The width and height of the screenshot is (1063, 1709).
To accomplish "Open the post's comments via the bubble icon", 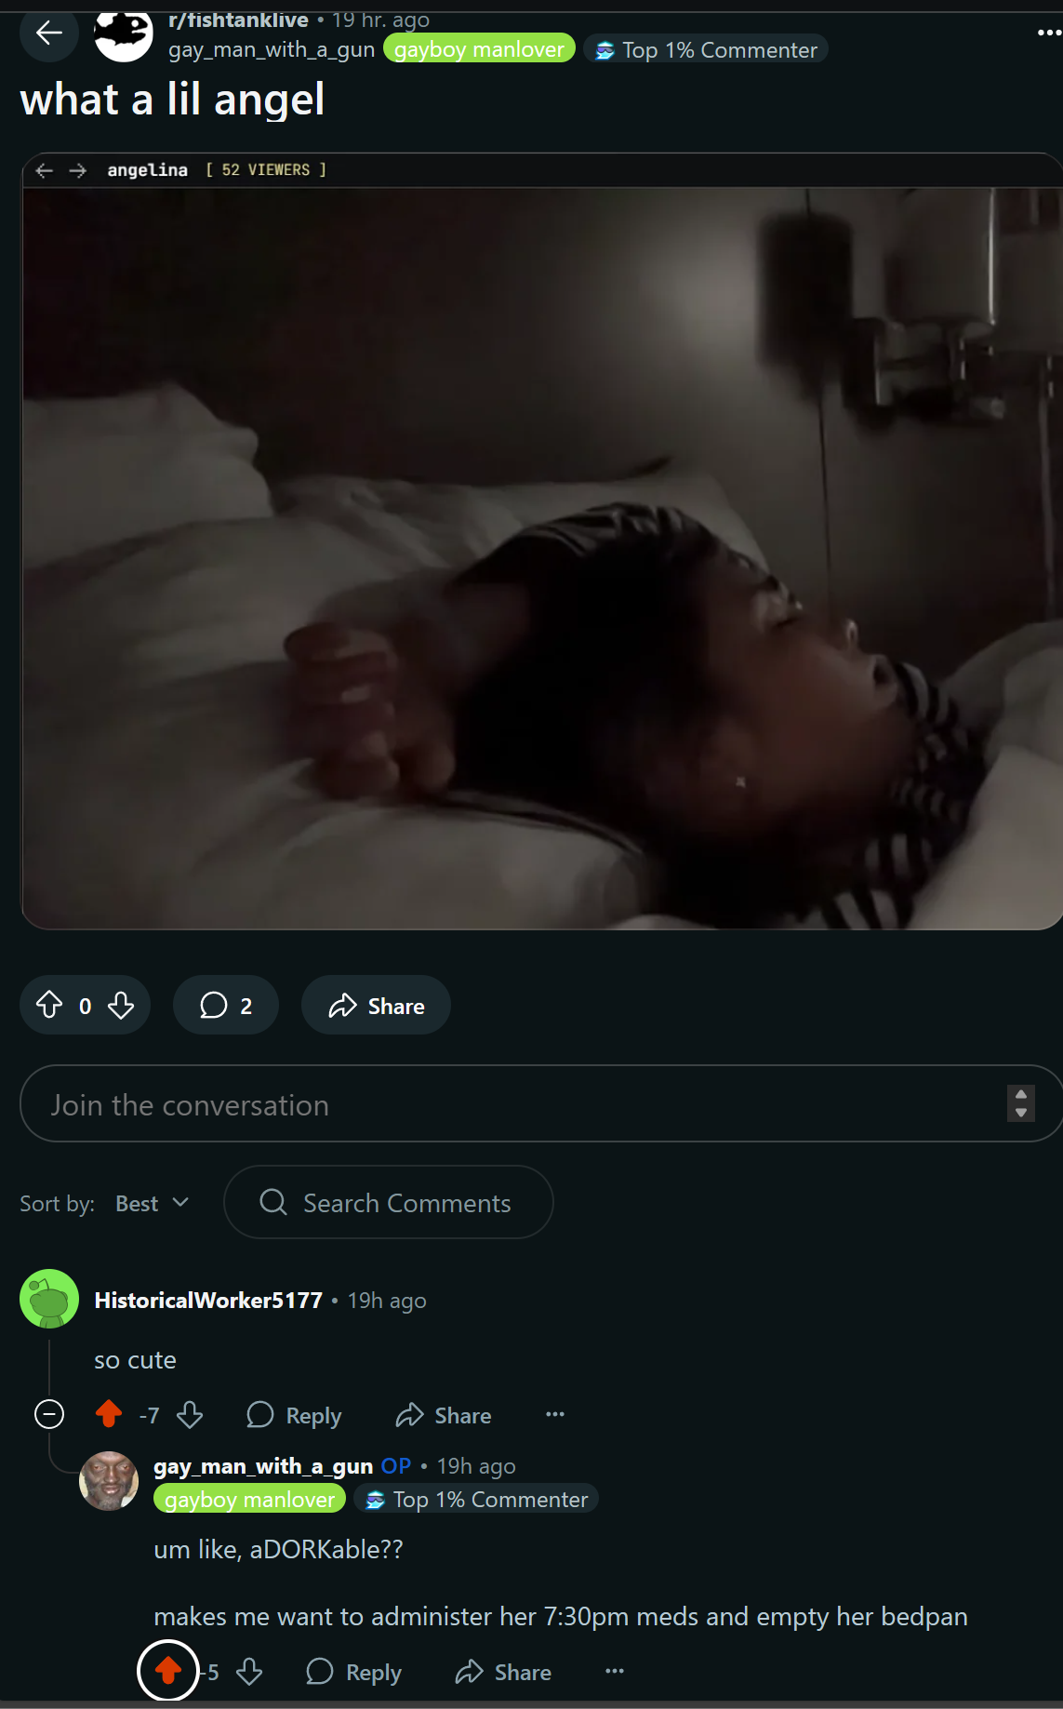I will click(226, 1005).
